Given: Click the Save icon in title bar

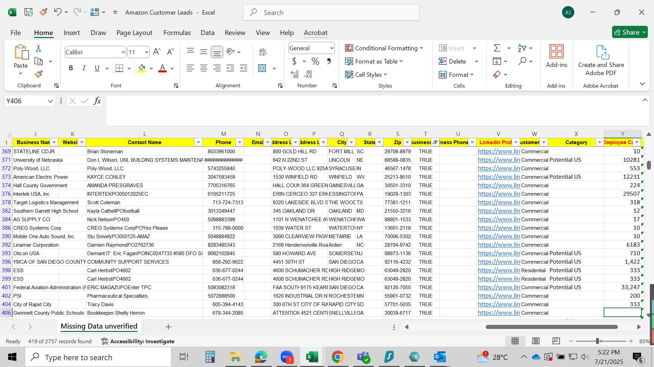Looking at the screenshot, I should point(28,12).
